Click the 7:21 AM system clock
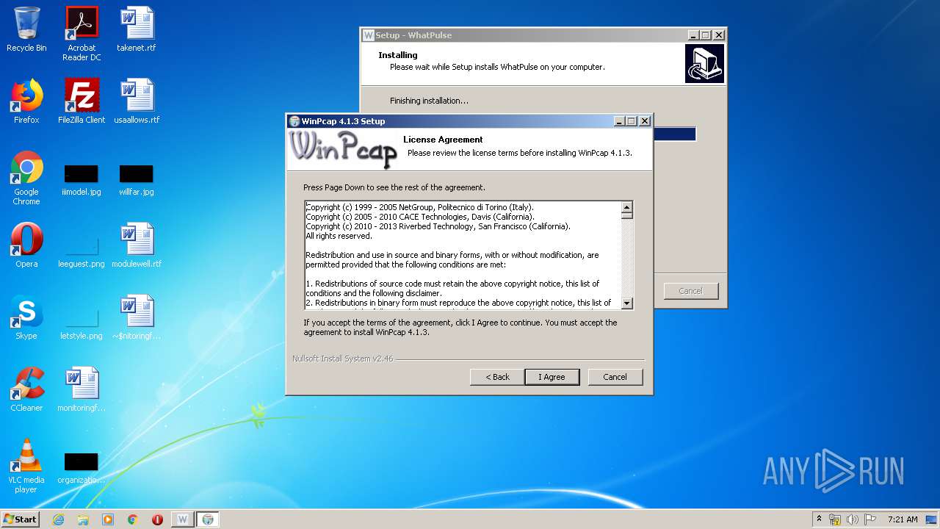 pos(903,519)
